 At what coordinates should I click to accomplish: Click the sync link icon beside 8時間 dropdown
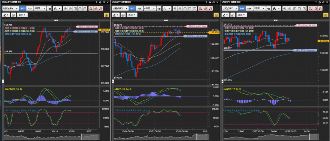click(x=50, y=9)
